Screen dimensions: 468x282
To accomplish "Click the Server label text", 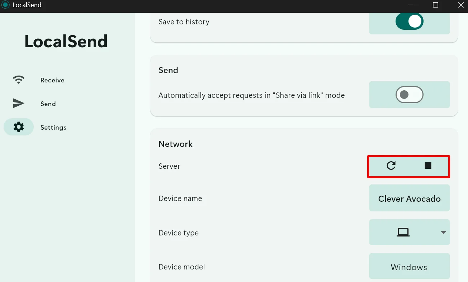I will tap(169, 166).
